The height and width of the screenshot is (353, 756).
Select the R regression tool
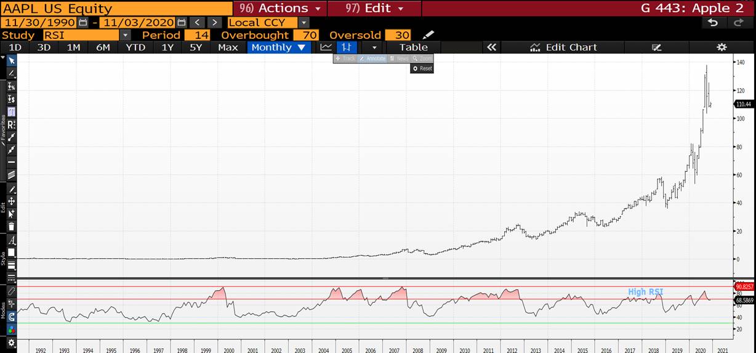(11, 124)
